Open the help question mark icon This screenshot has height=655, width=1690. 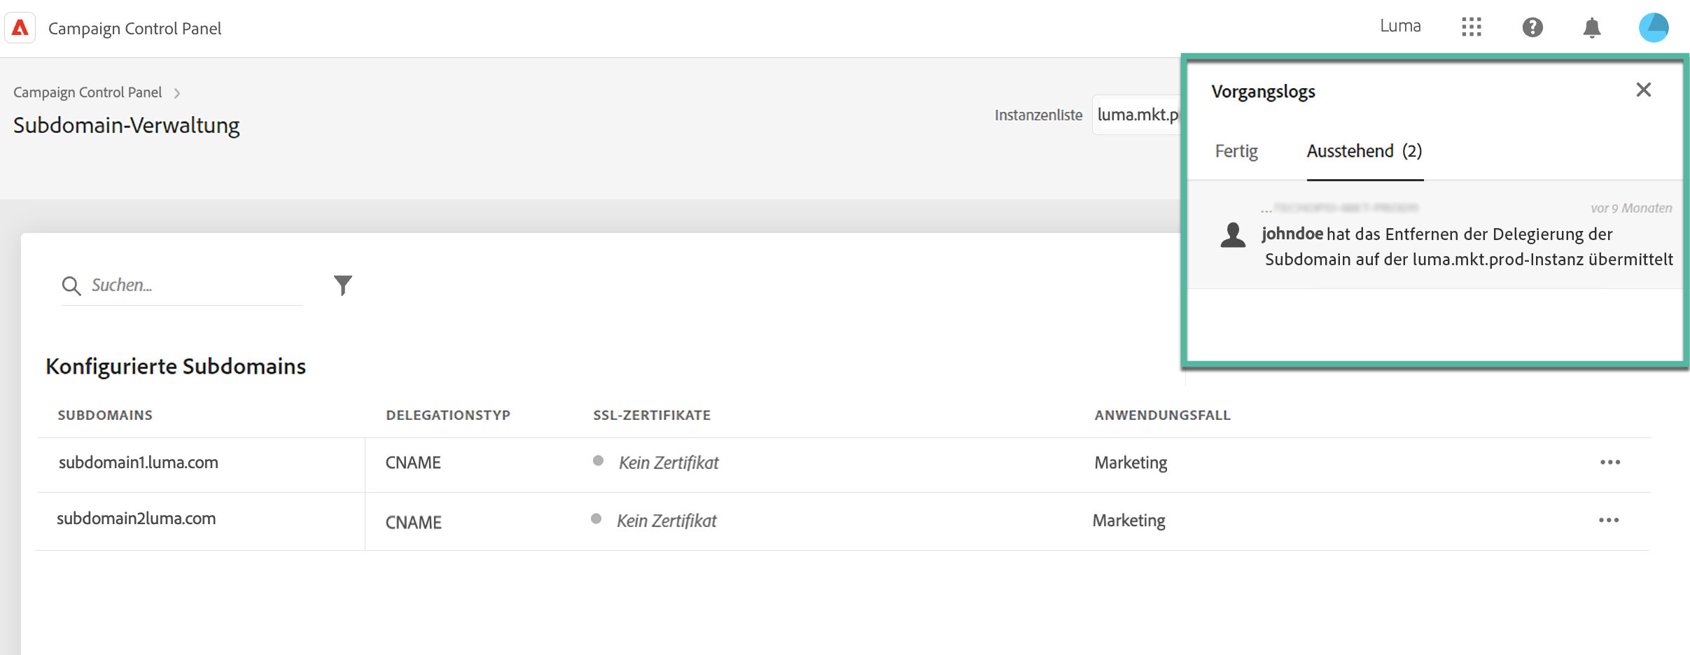point(1532,27)
